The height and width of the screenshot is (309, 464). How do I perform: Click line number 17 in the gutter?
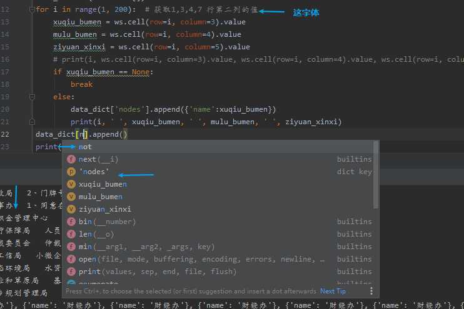pyautogui.click(x=5, y=72)
